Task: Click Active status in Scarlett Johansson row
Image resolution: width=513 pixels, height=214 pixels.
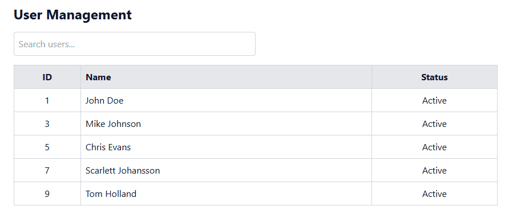Action: pos(434,170)
